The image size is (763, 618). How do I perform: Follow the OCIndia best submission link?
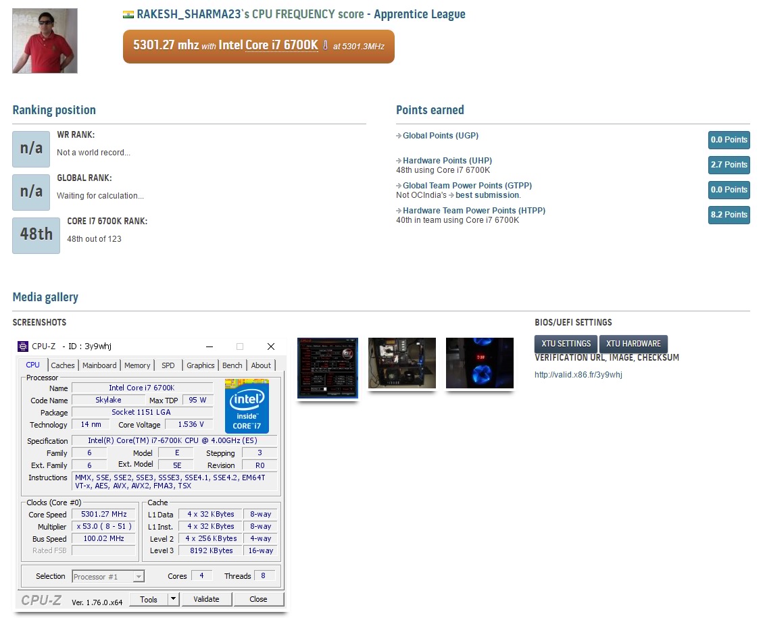(x=487, y=195)
